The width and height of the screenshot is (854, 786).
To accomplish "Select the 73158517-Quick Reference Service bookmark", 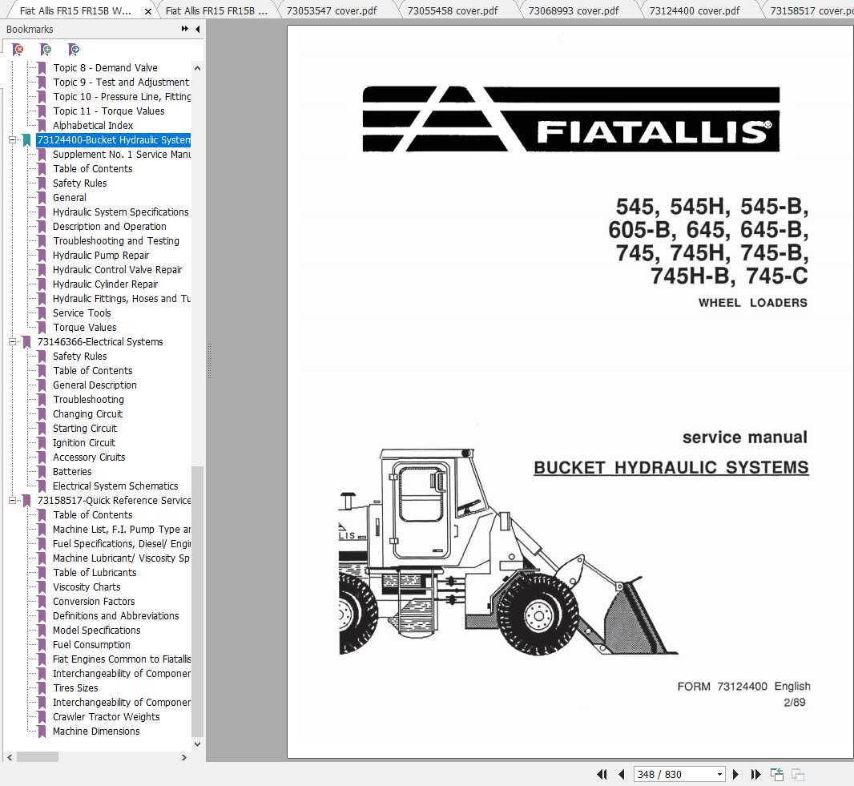I will pos(114,501).
